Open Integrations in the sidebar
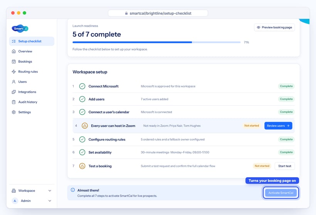This screenshot has height=215, width=316. (x=32, y=92)
